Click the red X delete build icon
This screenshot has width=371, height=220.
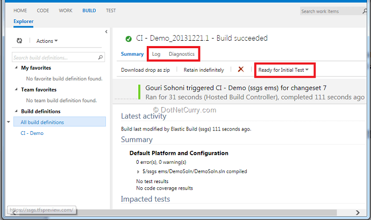tap(241, 70)
